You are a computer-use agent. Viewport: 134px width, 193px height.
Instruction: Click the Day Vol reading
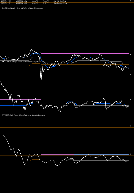point(60,3)
